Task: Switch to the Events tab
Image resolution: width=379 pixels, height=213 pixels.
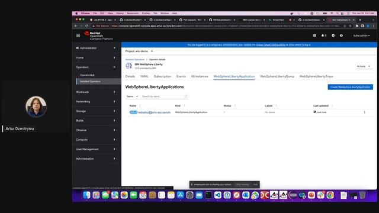Action: click(x=181, y=76)
